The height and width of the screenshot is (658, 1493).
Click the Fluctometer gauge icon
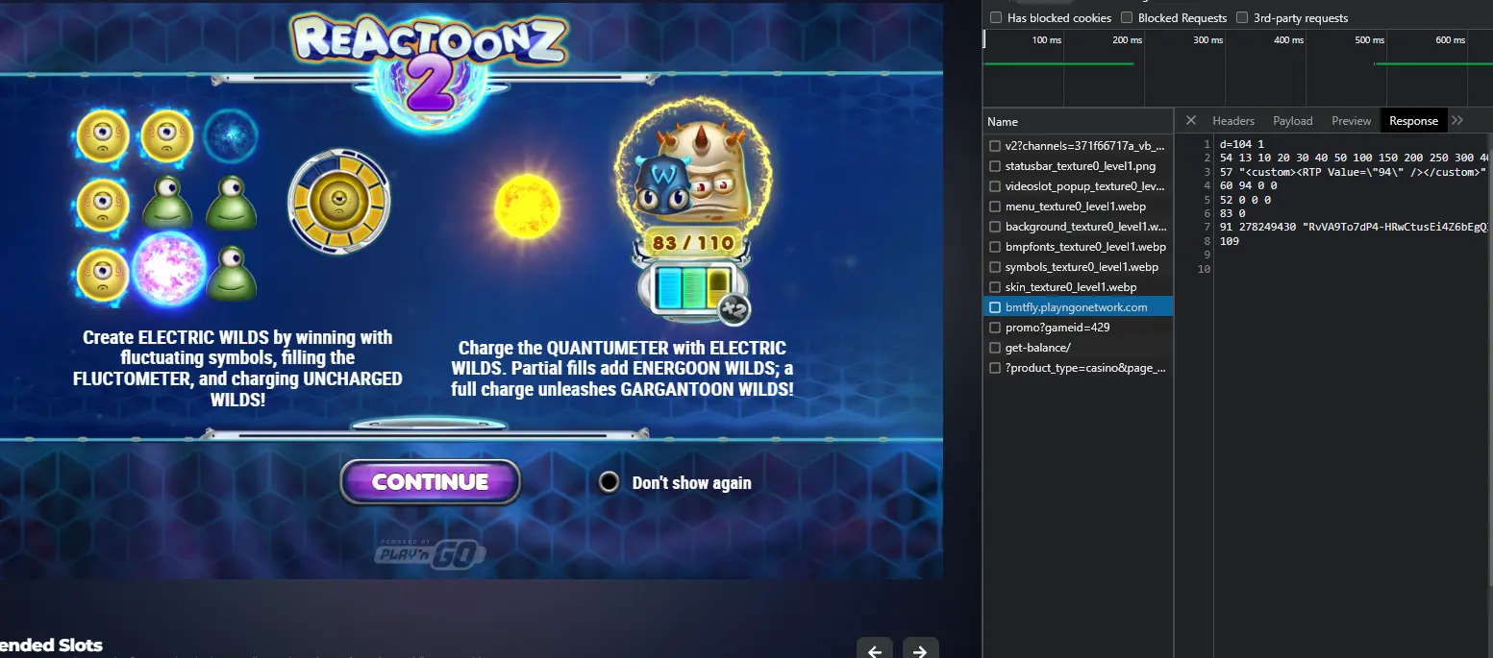click(338, 201)
